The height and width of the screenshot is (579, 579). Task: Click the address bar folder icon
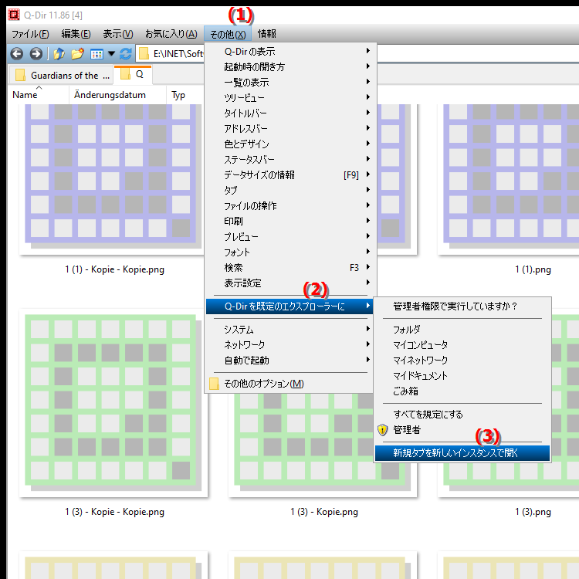[144, 54]
